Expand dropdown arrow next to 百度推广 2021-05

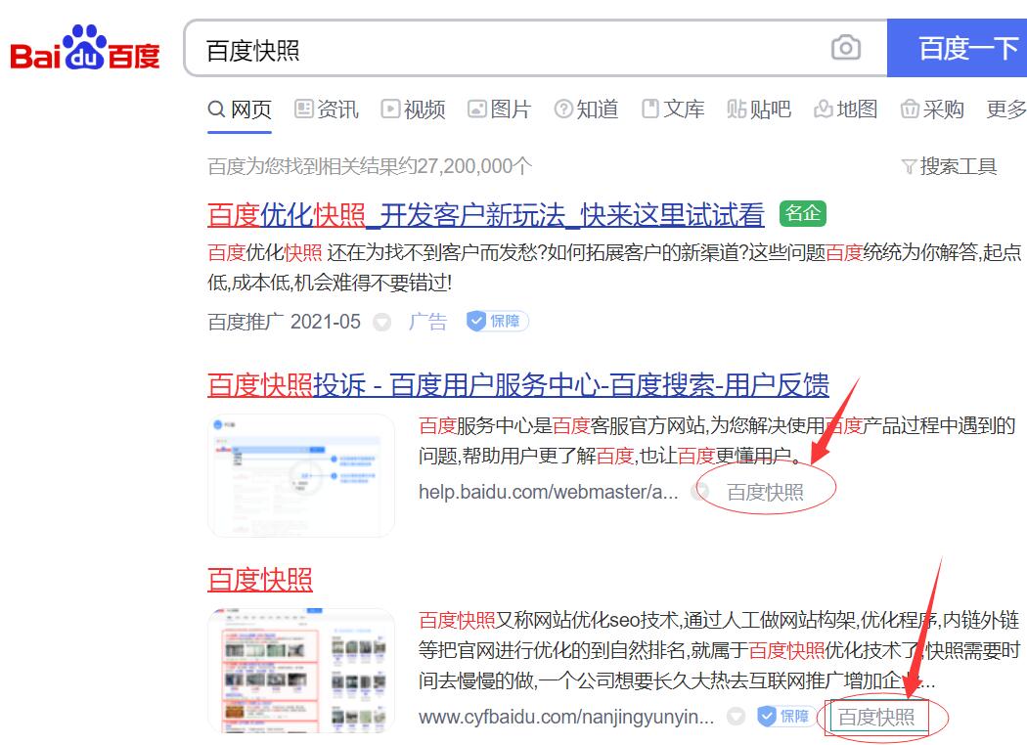pyautogui.click(x=381, y=322)
